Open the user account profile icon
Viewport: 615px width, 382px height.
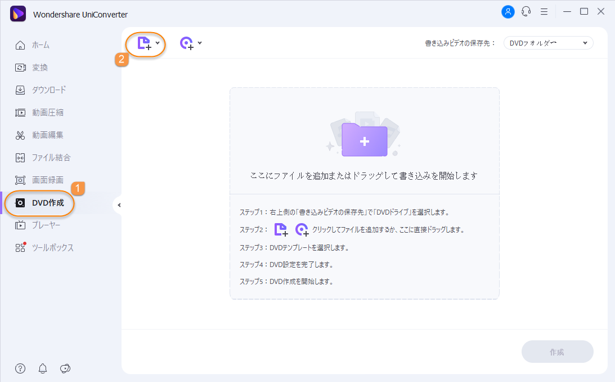point(508,12)
